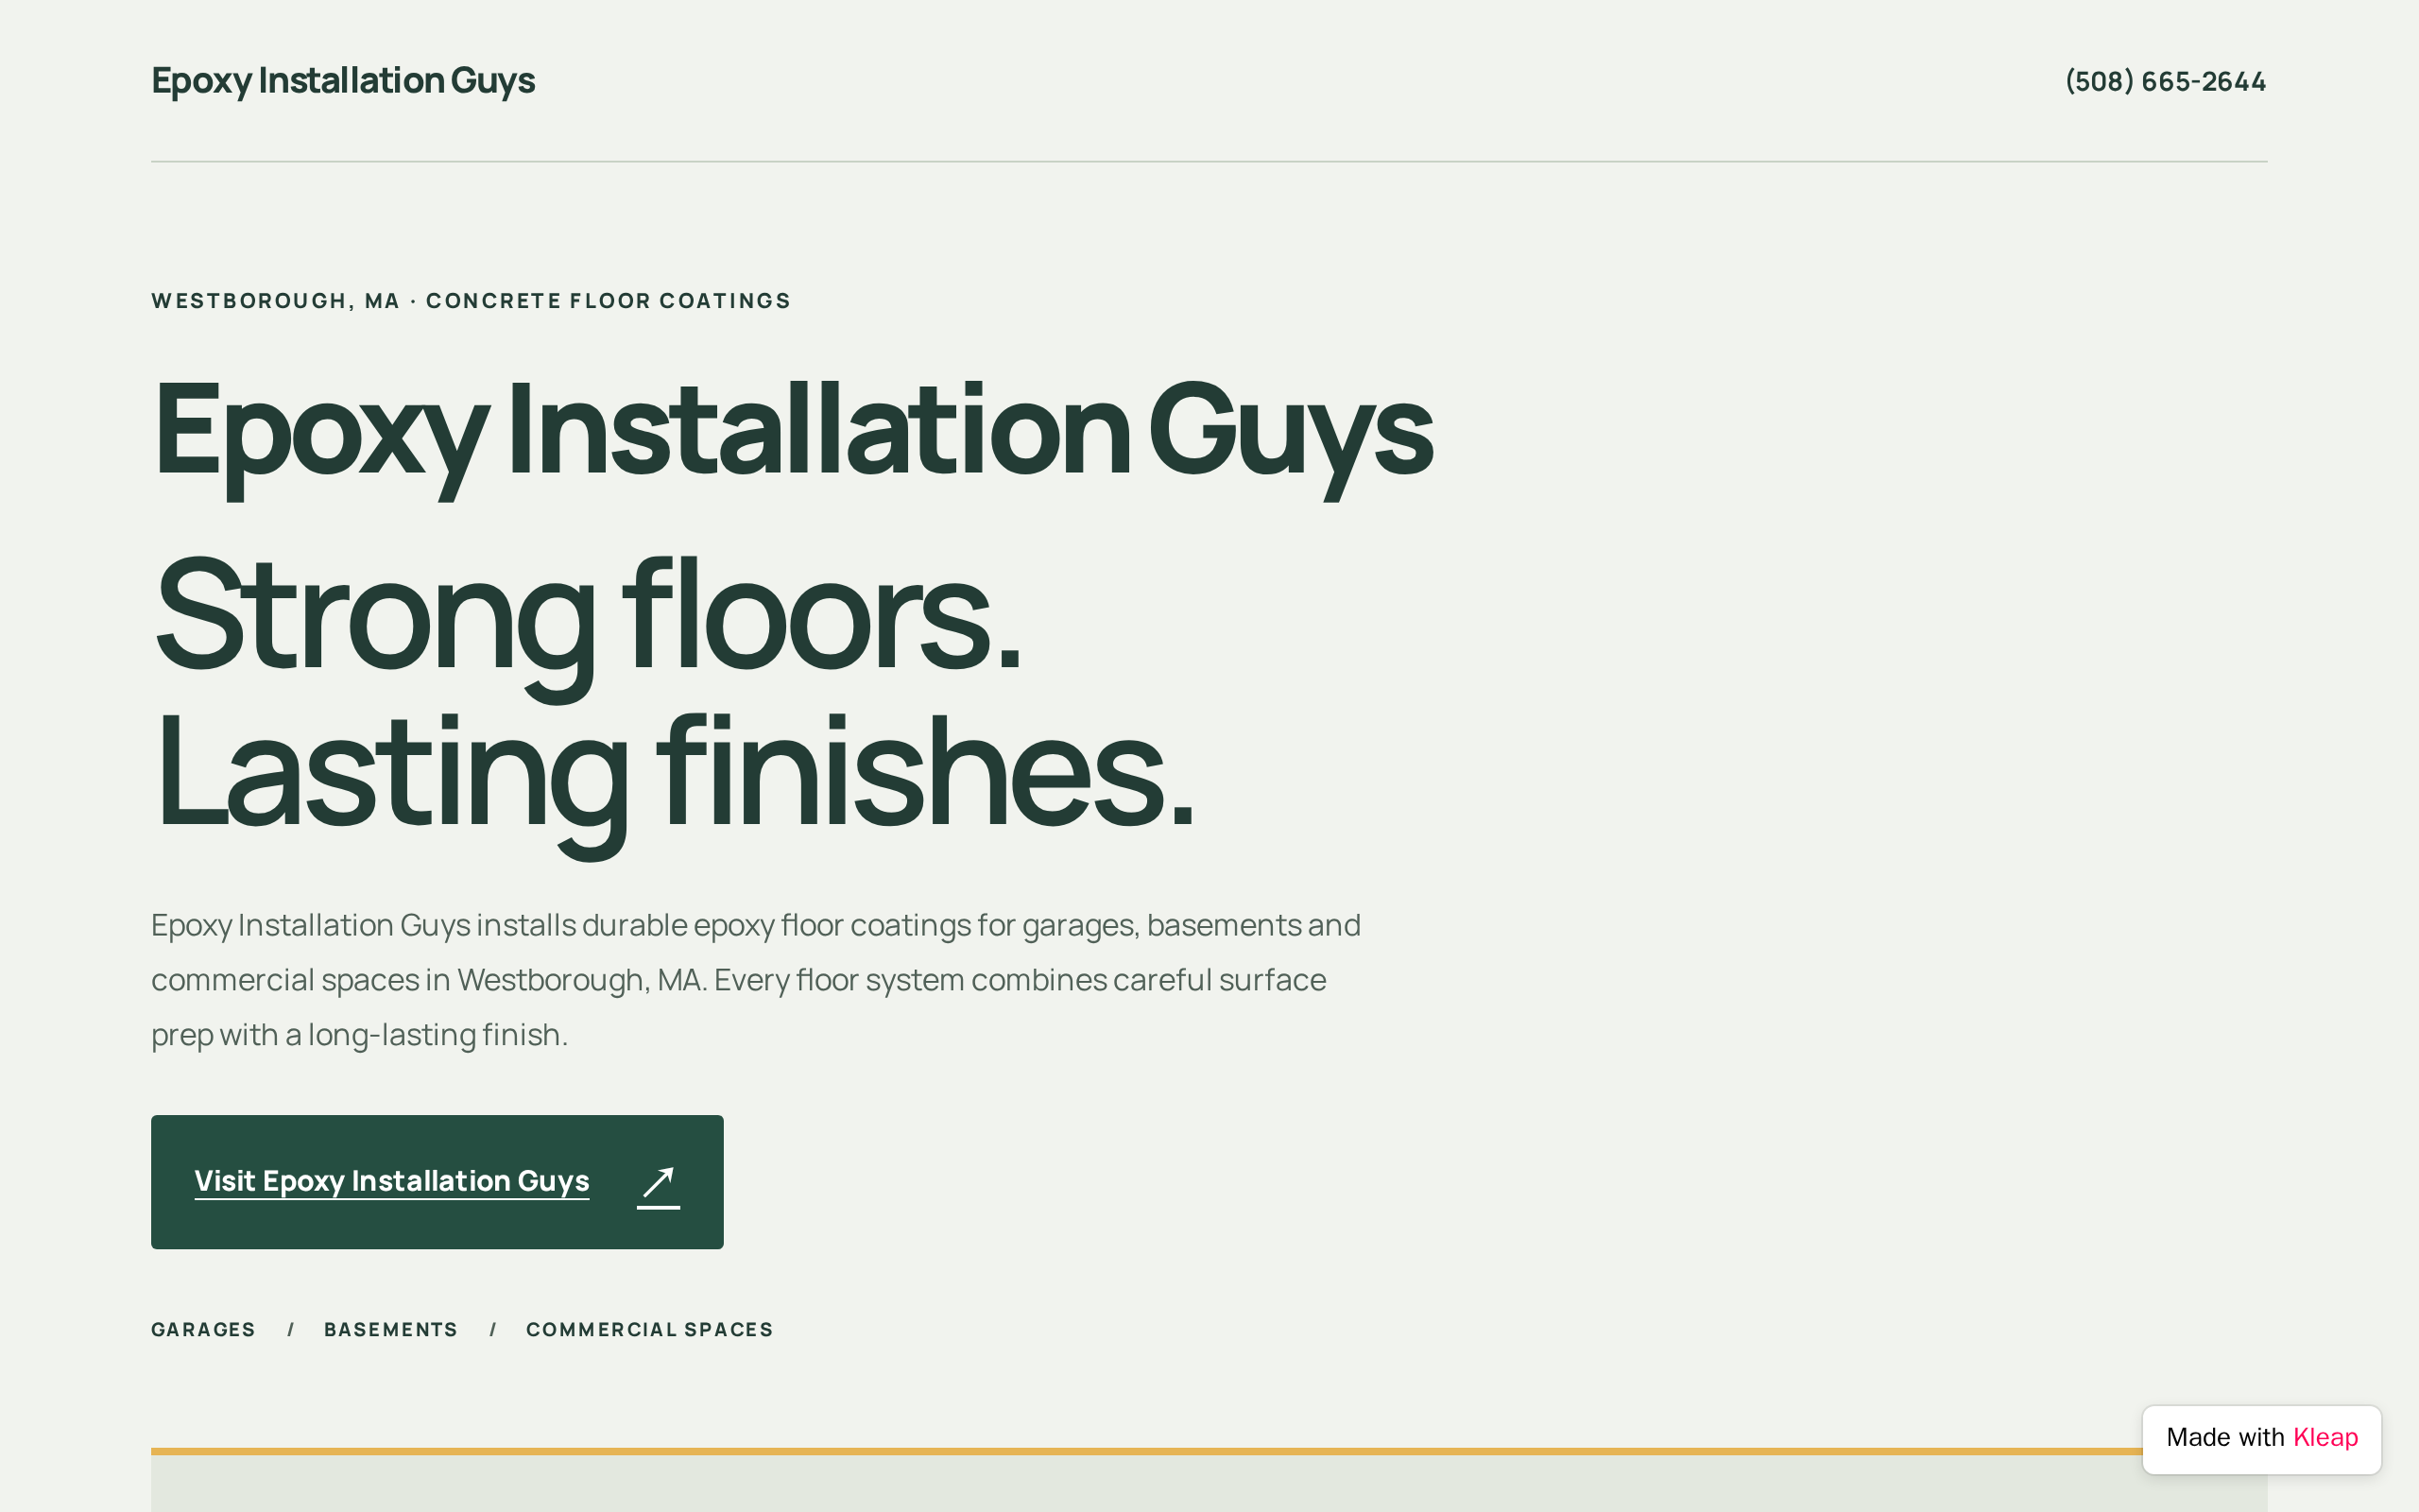Viewport: 2419px width, 1512px height.
Task: Click the Westborough, MA · Concrete Floor Coatings tagline
Action: (471, 301)
